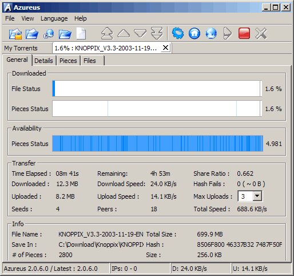Maximize the Azureus window
Viewport: 294px width, 276px height.
[x=276, y=7]
